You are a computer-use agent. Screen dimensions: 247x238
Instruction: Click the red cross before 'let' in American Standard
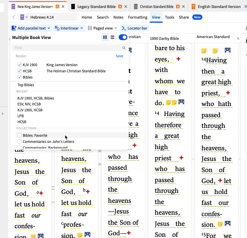coord(220,180)
